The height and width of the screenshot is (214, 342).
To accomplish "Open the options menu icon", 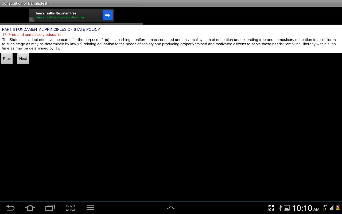I will coord(90,208).
